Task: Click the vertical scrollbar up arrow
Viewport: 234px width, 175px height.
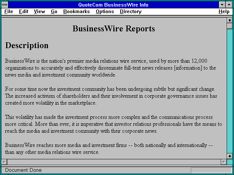Action: click(230, 20)
